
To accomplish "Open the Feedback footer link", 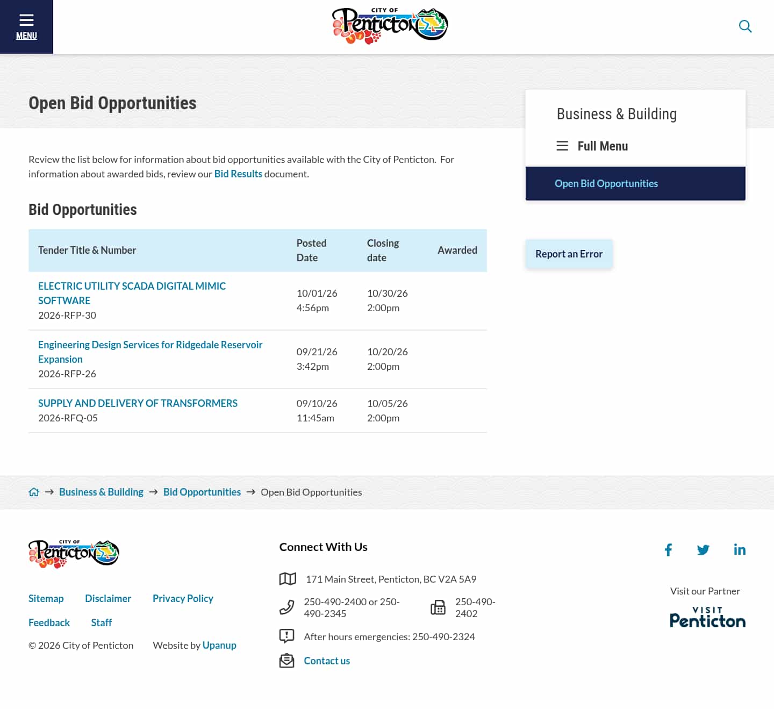I will (49, 622).
